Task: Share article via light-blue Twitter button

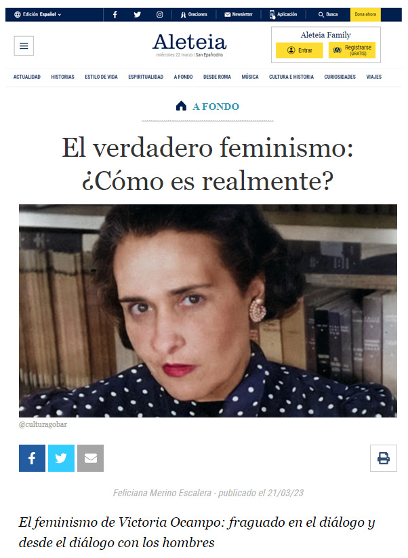Action: [x=61, y=458]
